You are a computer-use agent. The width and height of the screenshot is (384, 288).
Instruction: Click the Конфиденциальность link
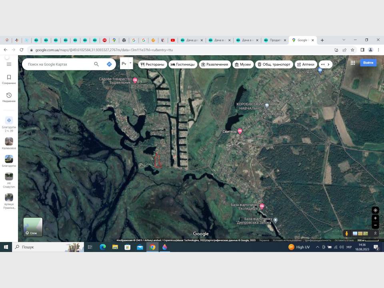[318, 240]
